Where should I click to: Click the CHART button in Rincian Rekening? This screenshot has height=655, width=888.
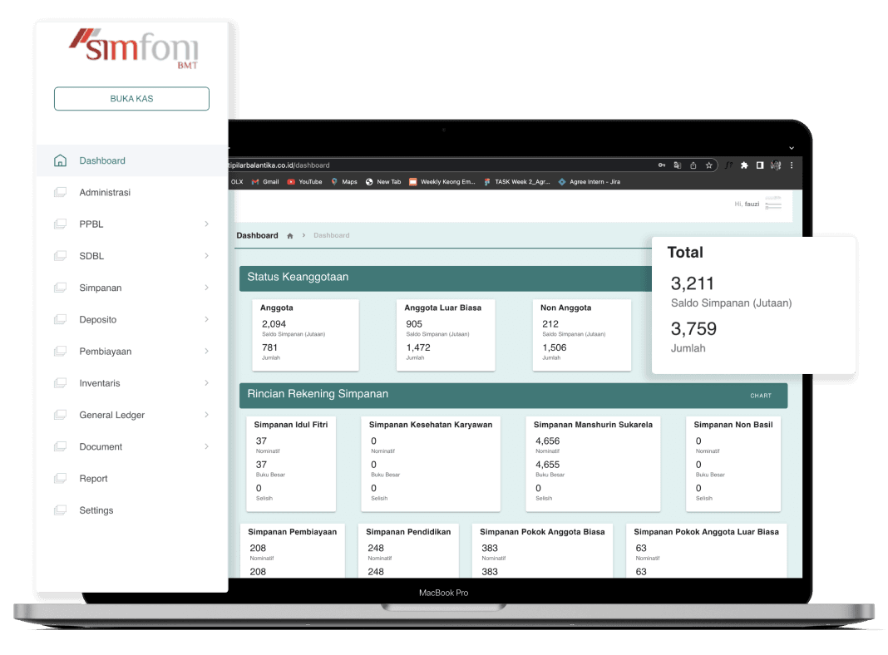(x=760, y=396)
